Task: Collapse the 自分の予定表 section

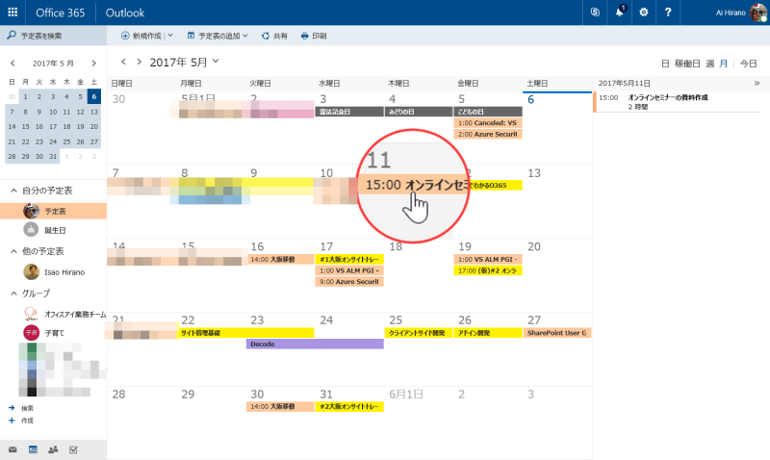Action: (x=13, y=191)
